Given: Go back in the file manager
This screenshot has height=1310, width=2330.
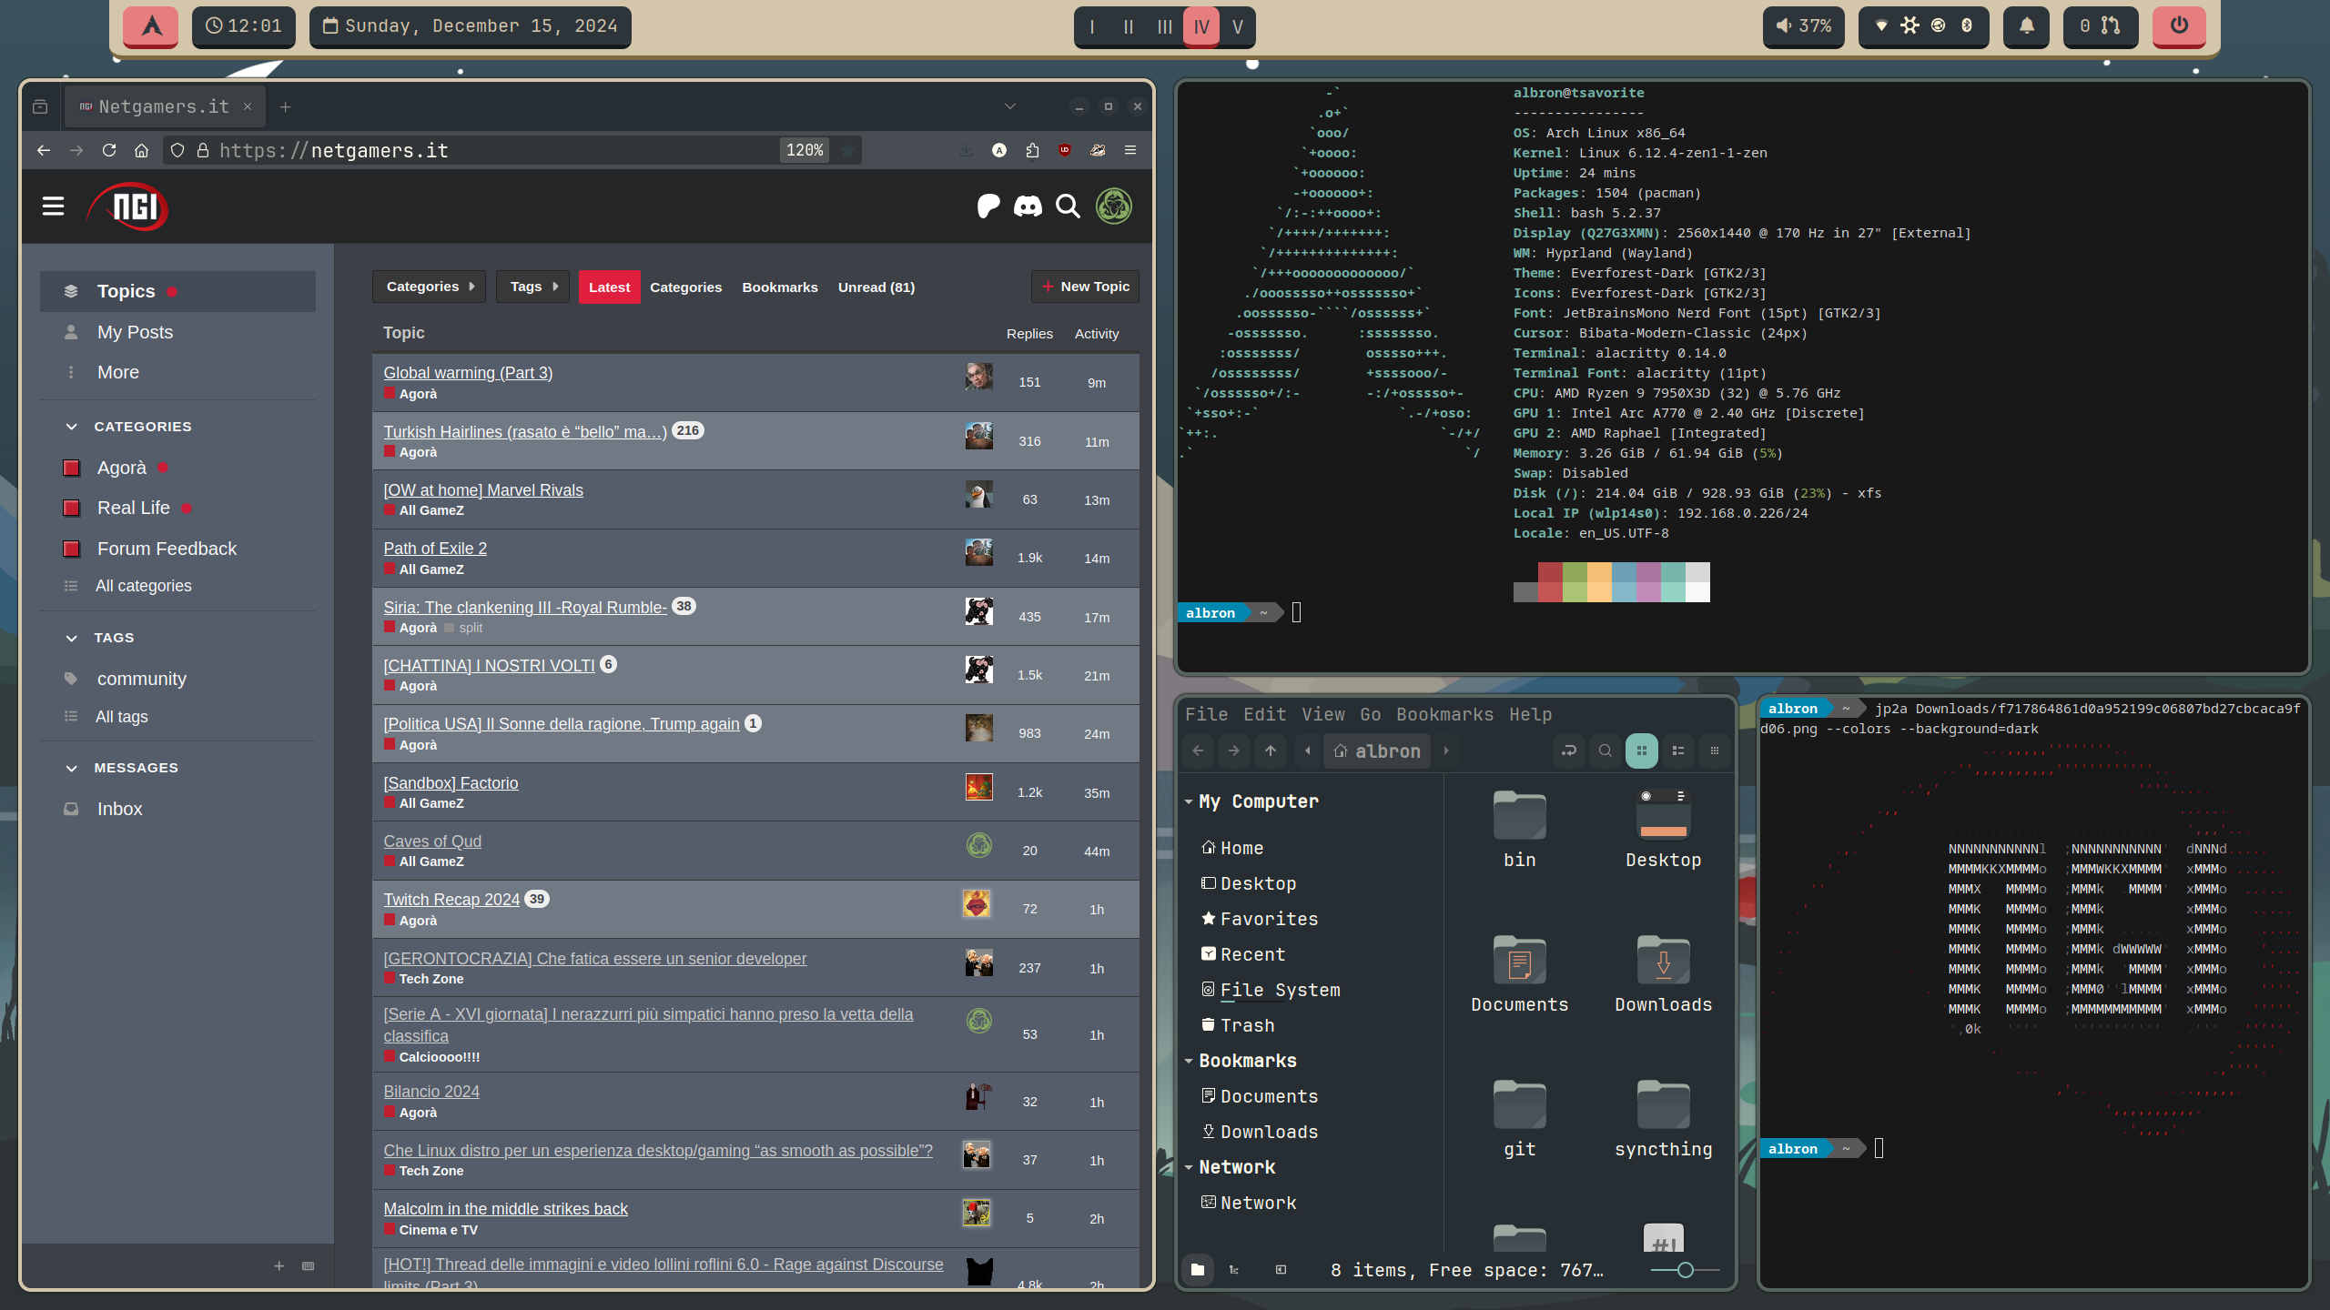Looking at the screenshot, I should [x=1198, y=751].
